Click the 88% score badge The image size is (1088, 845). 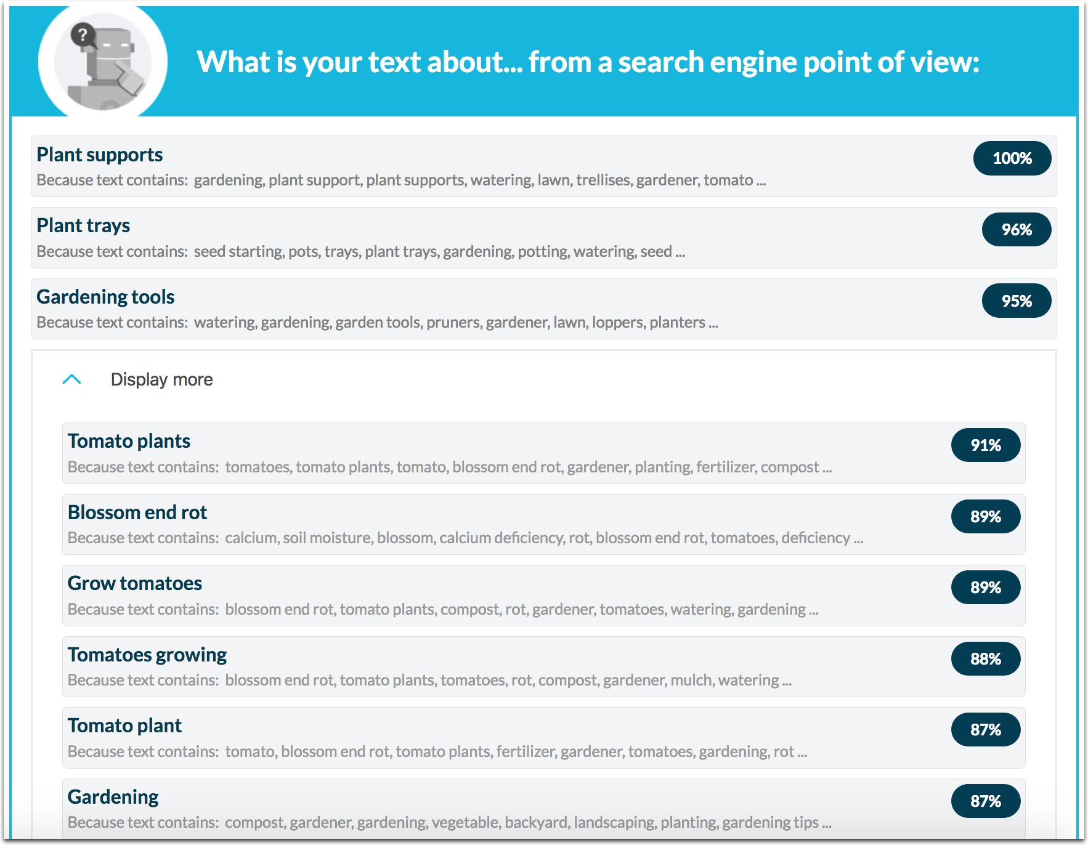pos(985,659)
